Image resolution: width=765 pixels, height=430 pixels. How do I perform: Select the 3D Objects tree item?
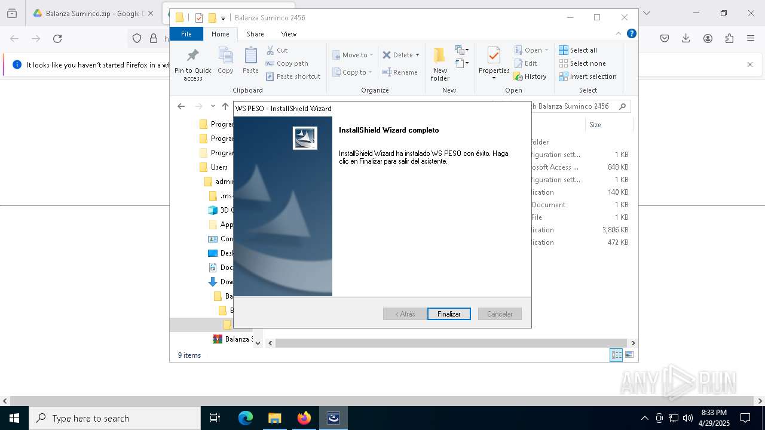[x=221, y=210]
